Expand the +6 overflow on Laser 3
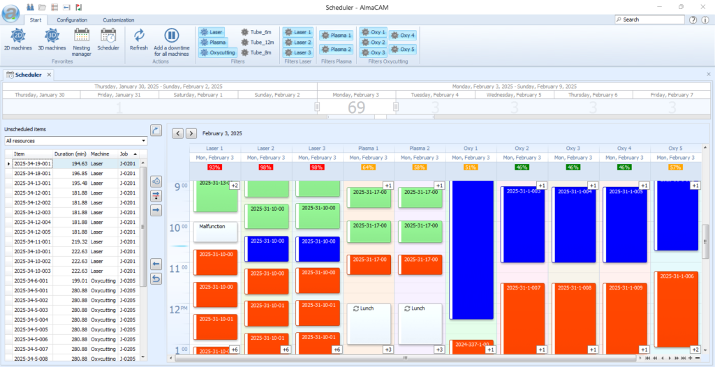 click(x=337, y=350)
